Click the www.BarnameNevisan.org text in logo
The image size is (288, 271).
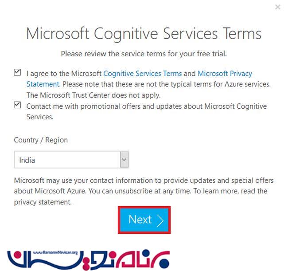tap(55, 252)
